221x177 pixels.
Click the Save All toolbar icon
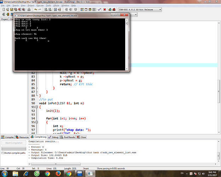(x=16, y=10)
